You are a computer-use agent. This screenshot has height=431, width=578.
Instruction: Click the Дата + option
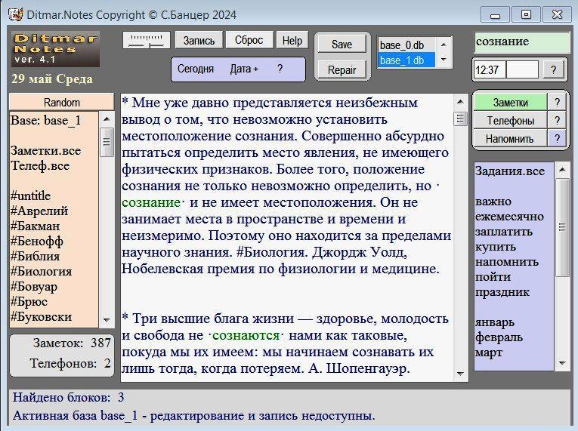[244, 69]
